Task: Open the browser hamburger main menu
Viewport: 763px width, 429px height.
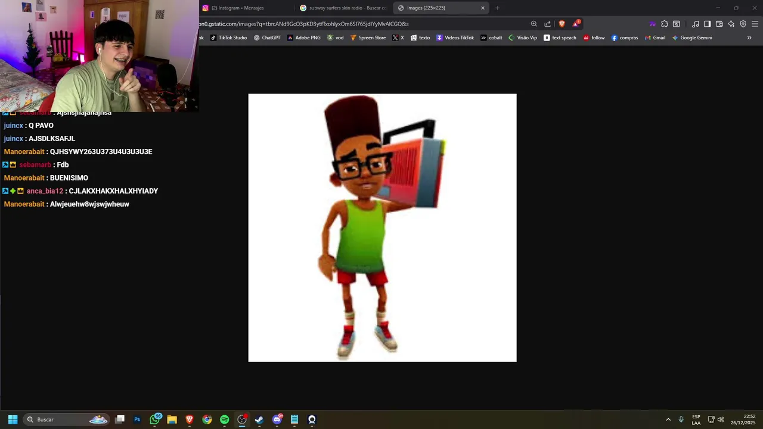Action: tap(755, 24)
